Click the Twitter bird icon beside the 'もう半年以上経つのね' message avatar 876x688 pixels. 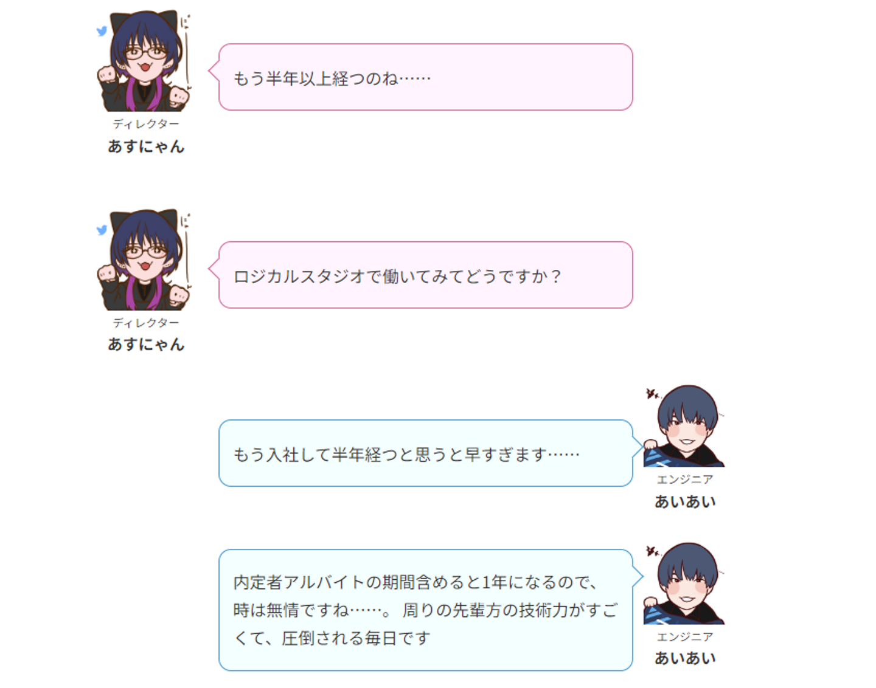[x=102, y=31]
